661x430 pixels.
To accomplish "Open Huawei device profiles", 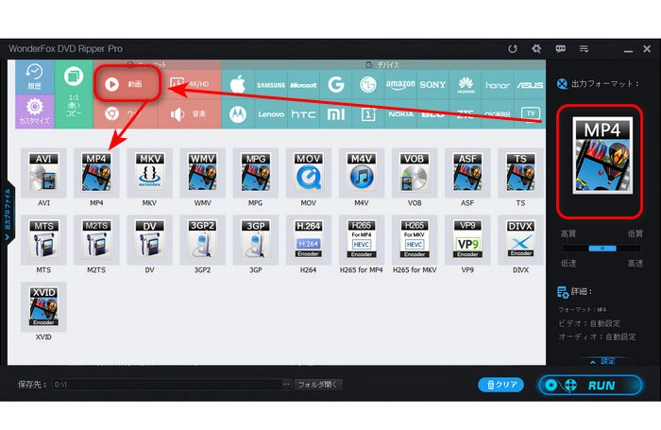I will click(466, 85).
